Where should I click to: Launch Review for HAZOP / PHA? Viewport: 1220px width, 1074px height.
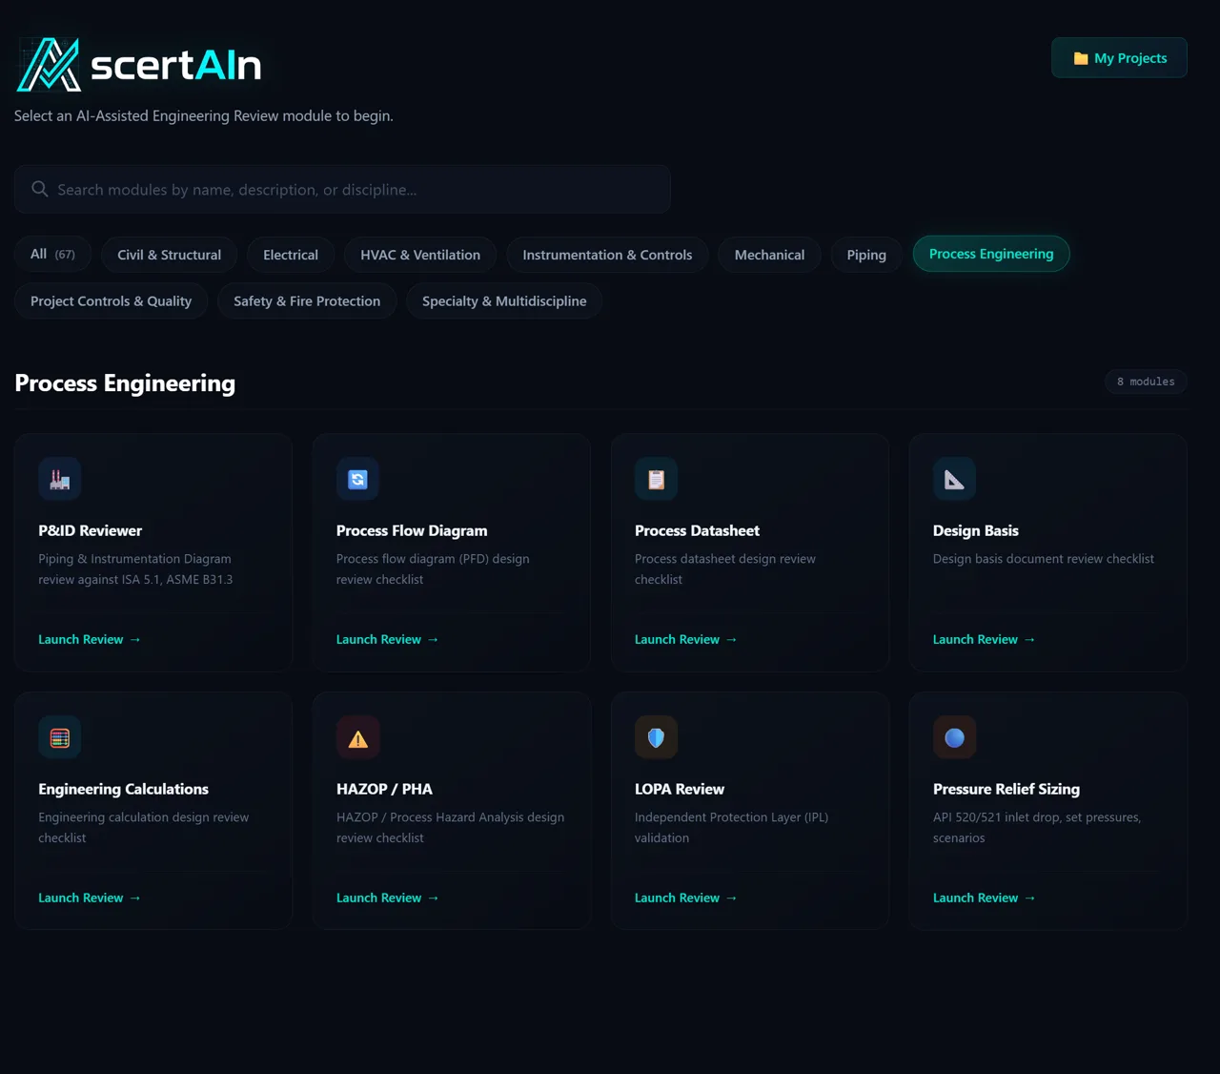pos(387,898)
